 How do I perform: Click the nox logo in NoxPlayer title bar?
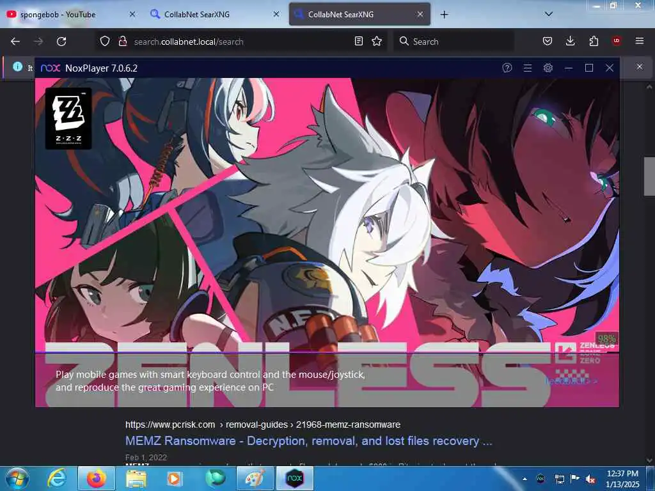coord(51,68)
